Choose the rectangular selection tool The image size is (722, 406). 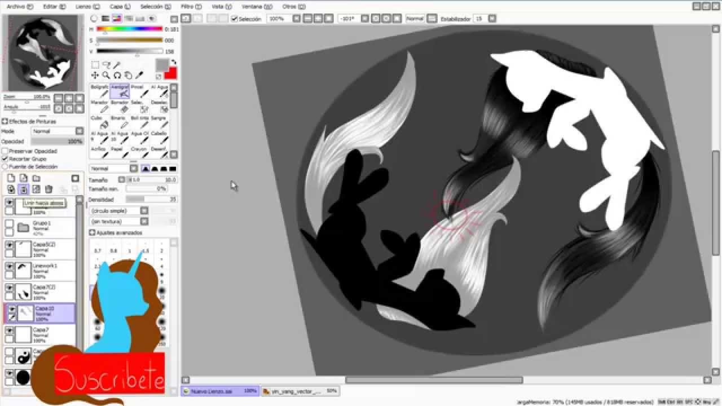click(95, 65)
